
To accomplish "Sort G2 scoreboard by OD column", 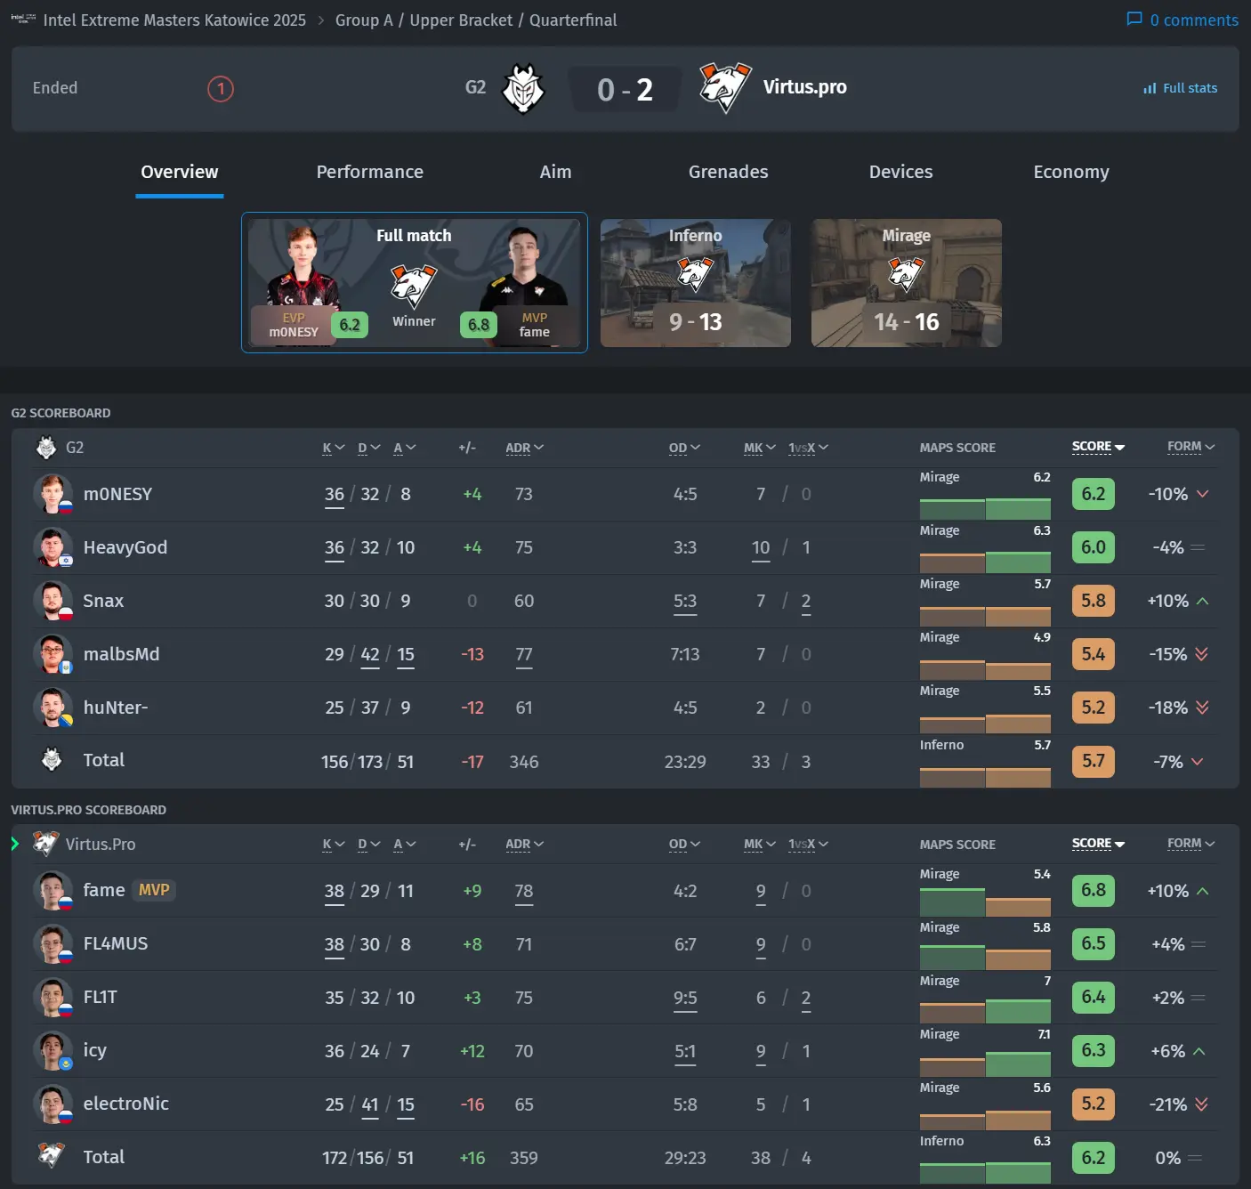I will point(684,448).
